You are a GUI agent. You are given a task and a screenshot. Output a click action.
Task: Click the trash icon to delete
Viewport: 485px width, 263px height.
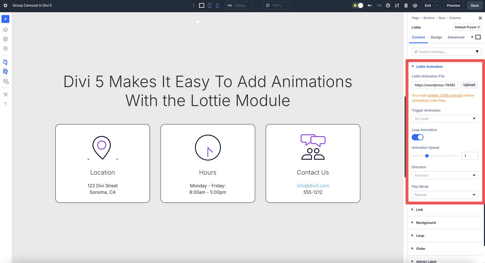pos(406,5)
